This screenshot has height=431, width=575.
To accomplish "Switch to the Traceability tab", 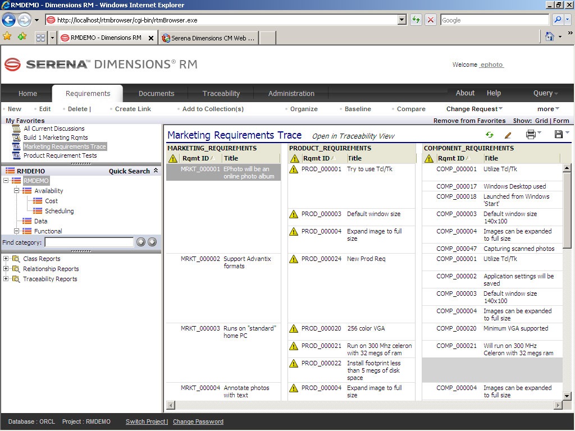I will click(221, 94).
